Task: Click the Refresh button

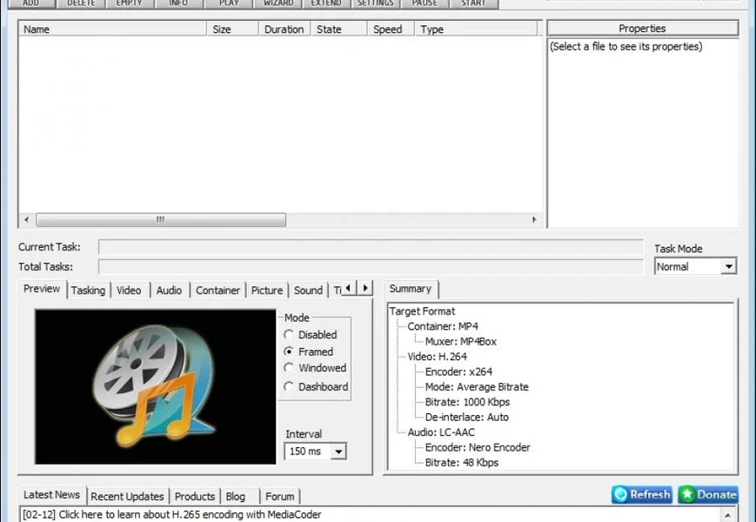Action: pos(642,494)
